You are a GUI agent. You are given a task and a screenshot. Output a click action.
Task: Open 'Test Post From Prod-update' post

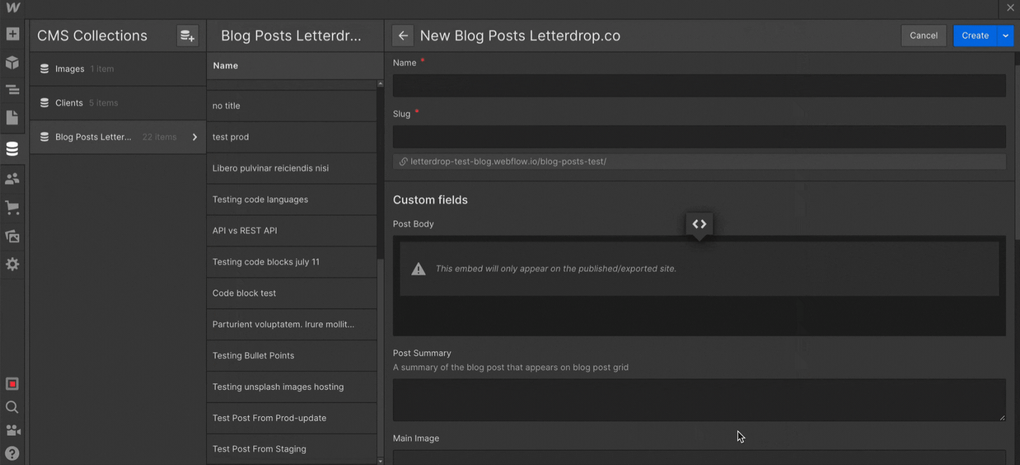(x=292, y=418)
